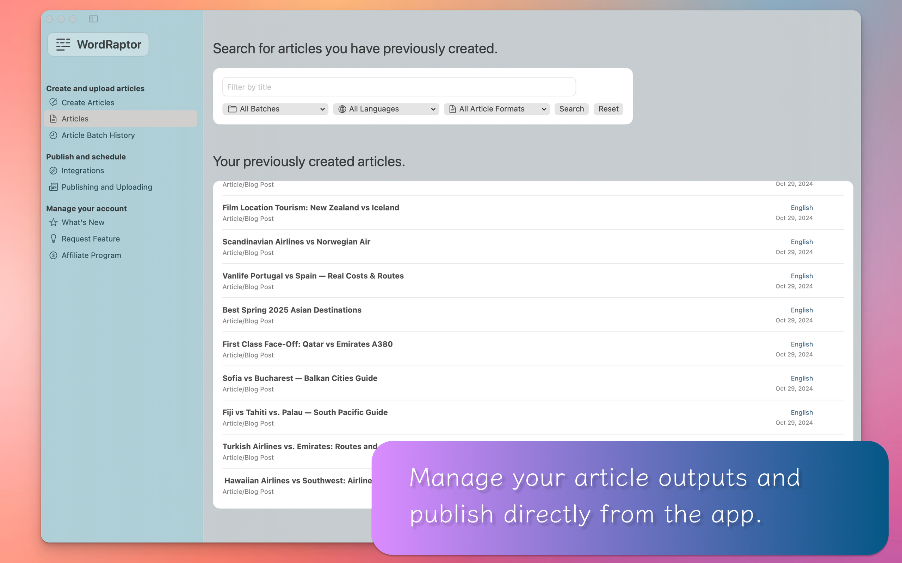Click the globe icon in All Languages

point(342,109)
